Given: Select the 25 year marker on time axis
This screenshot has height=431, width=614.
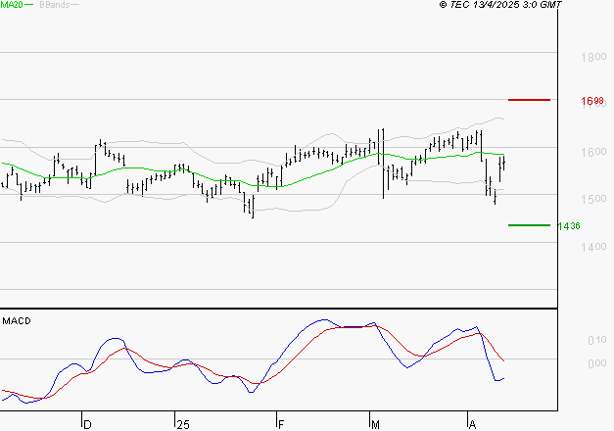Looking at the screenshot, I should coord(183,424).
